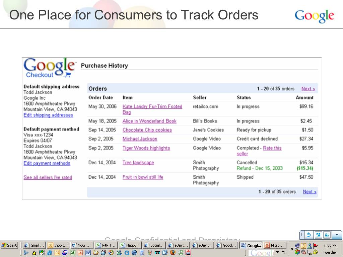Open Chocolate Chip cookies order
Image resolution: width=343 pixels, height=257 pixels.
[147, 130]
